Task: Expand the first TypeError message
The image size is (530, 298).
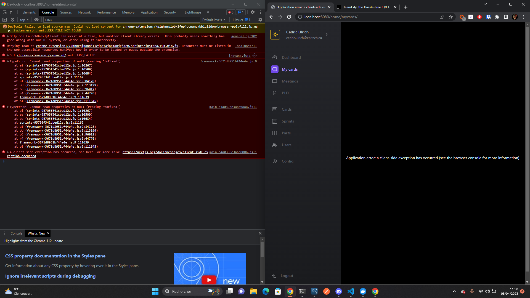Action: [x=8, y=62]
